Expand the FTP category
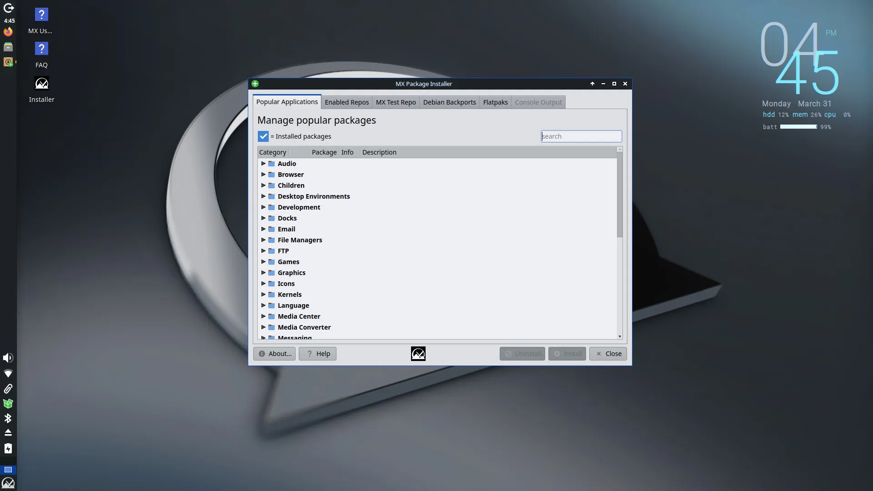The width and height of the screenshot is (873, 491). coord(263,251)
